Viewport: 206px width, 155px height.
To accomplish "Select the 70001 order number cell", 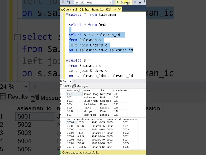I will 71,122.
